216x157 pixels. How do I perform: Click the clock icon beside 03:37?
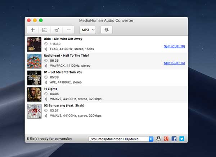click(46, 110)
